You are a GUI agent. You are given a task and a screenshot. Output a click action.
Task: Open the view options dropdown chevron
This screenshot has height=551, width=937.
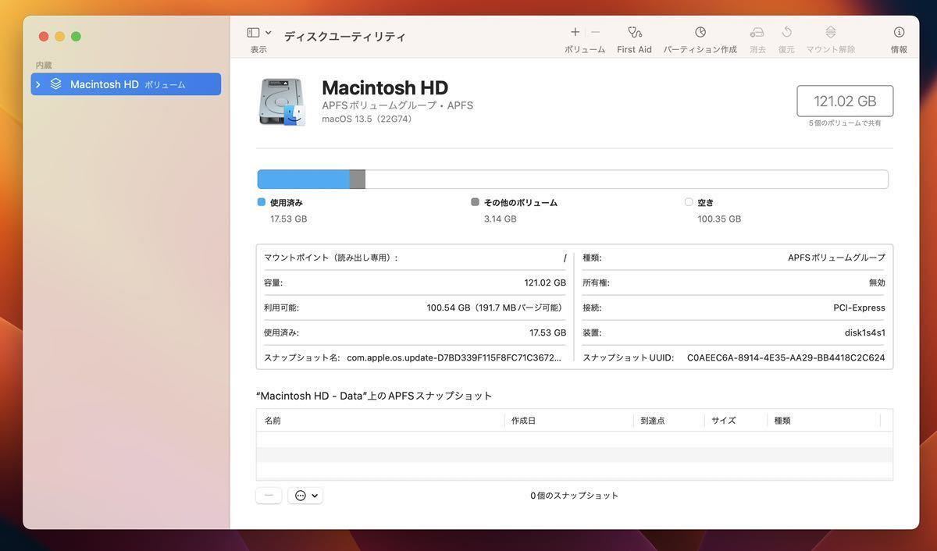coord(269,33)
